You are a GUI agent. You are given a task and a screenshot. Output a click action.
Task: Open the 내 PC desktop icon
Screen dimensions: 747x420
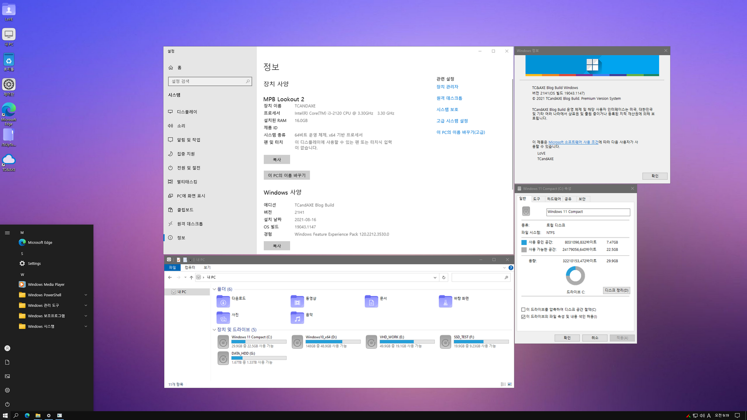(9, 37)
